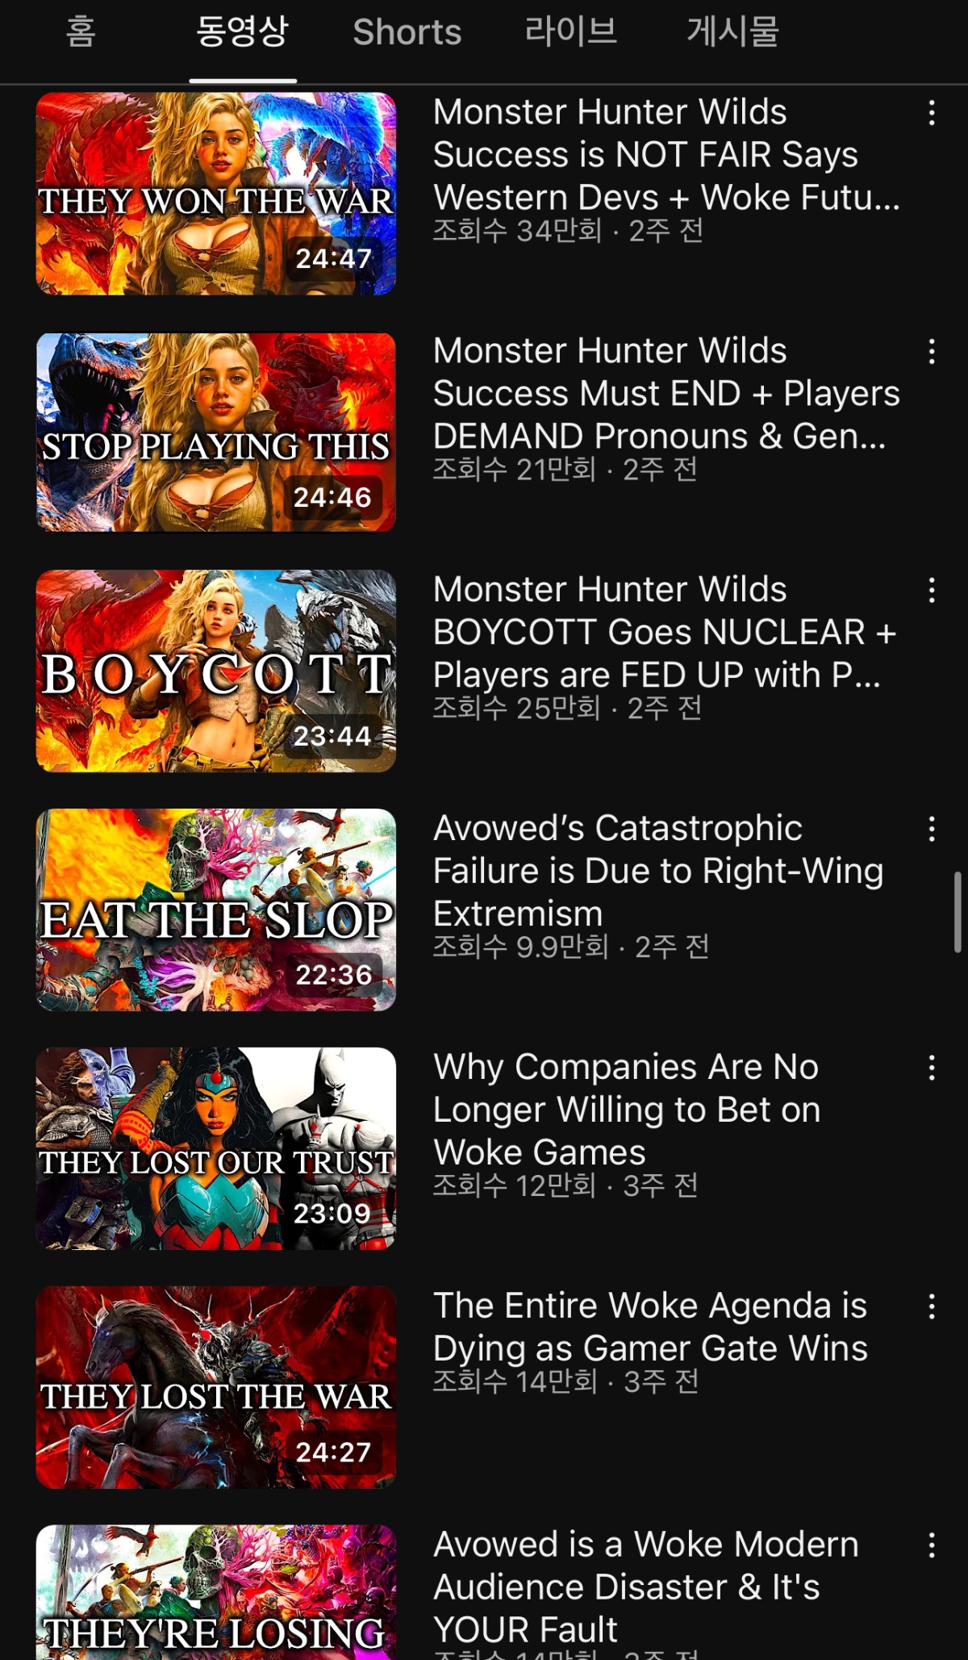Open the 'BOYCOTT' thumbnail video
Viewport: 968px width, 1660px height.
pos(216,671)
